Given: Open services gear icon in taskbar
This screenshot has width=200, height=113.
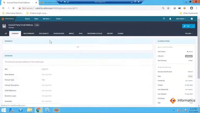Looking at the screenshot, I should [47, 110].
